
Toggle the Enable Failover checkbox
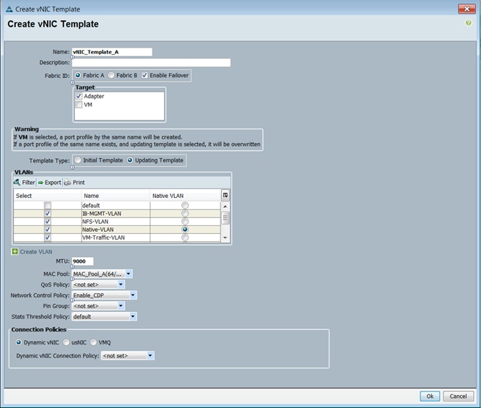[x=144, y=75]
